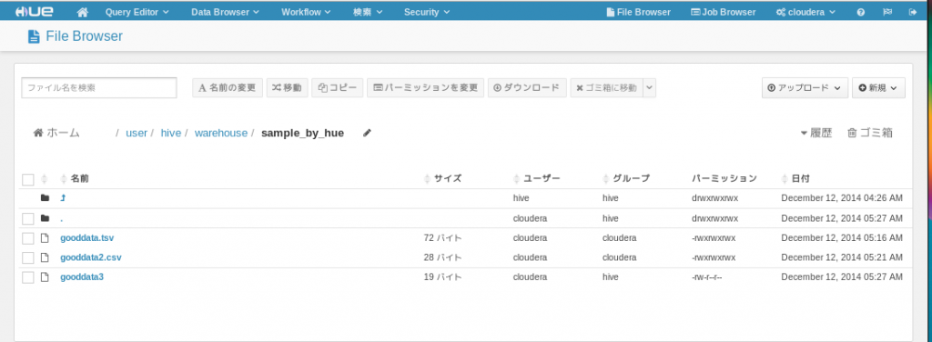The width and height of the screenshot is (932, 342).
Task: Open the Query Editor dropdown menu
Action: point(137,12)
